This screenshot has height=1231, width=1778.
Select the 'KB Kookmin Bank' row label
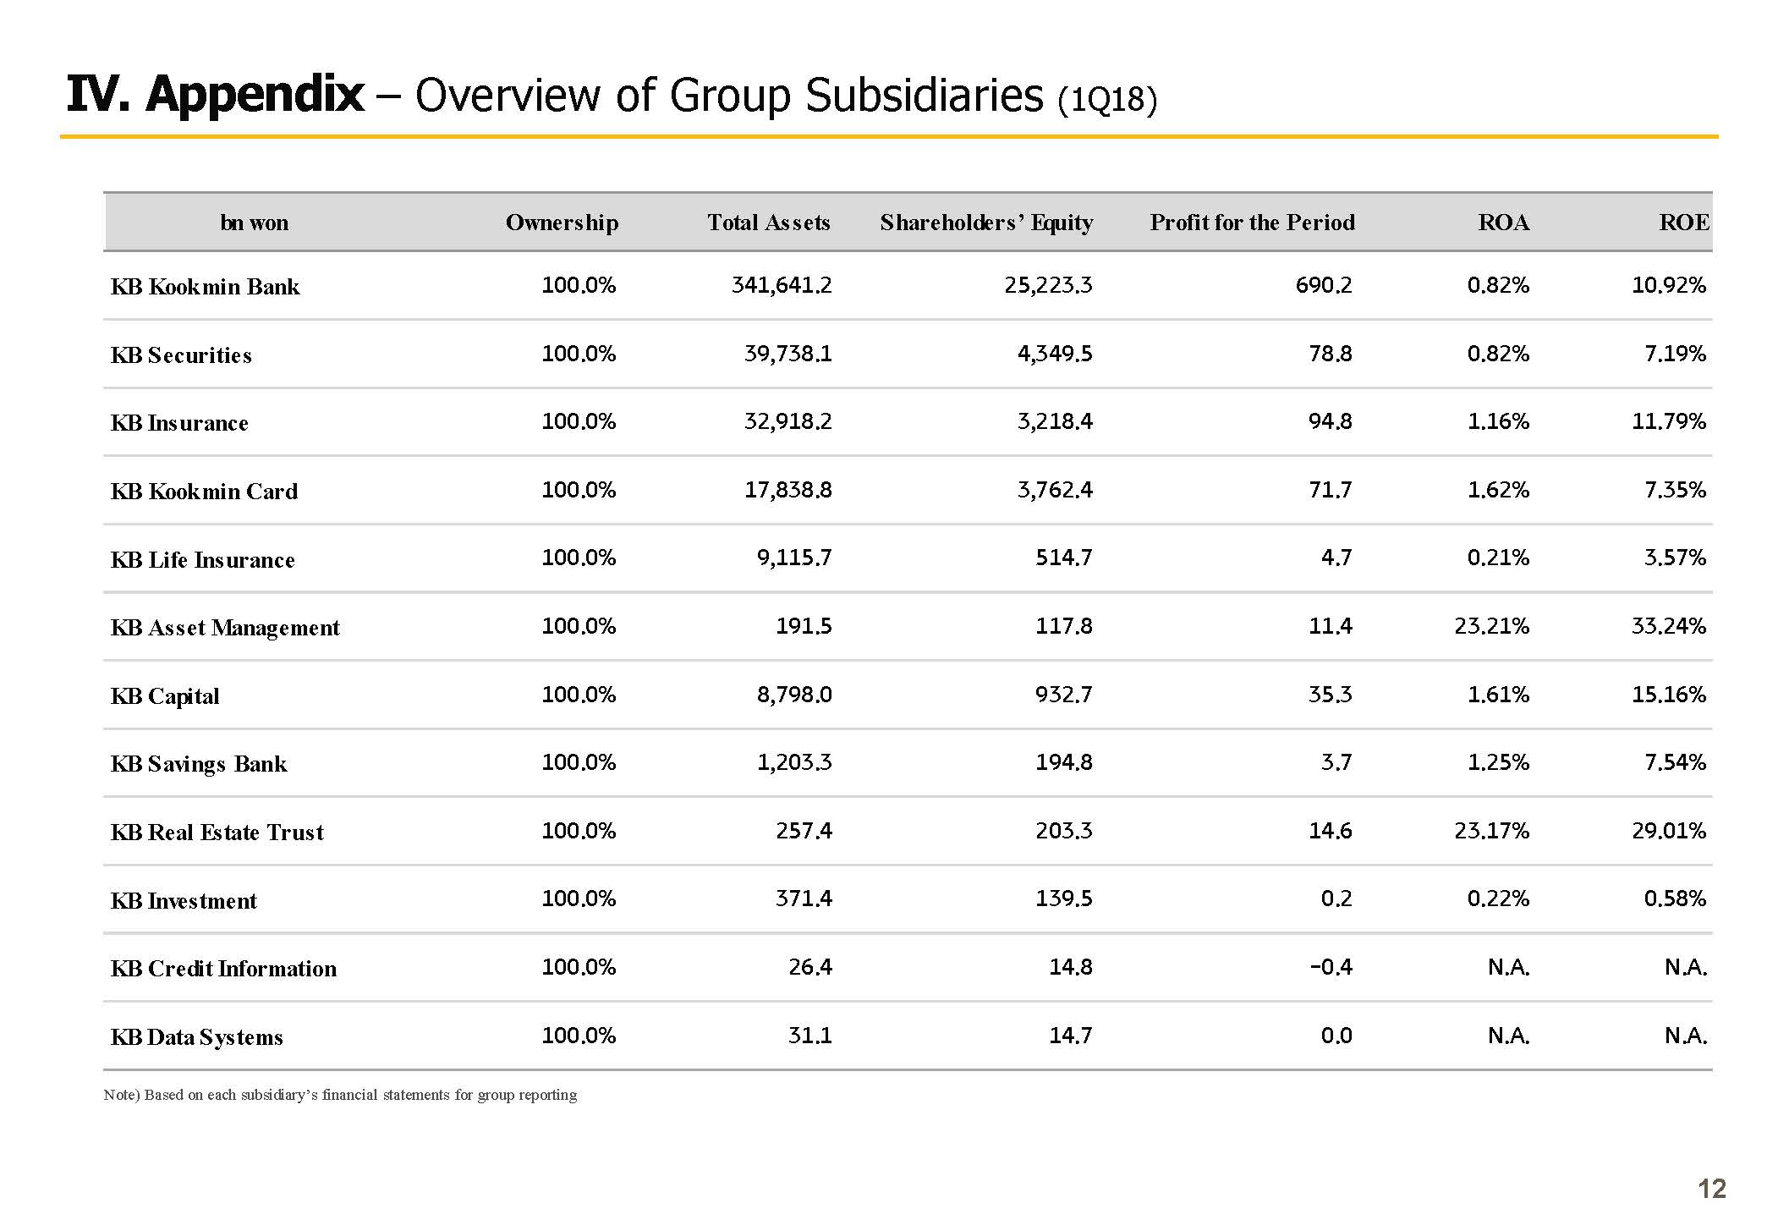(x=206, y=287)
